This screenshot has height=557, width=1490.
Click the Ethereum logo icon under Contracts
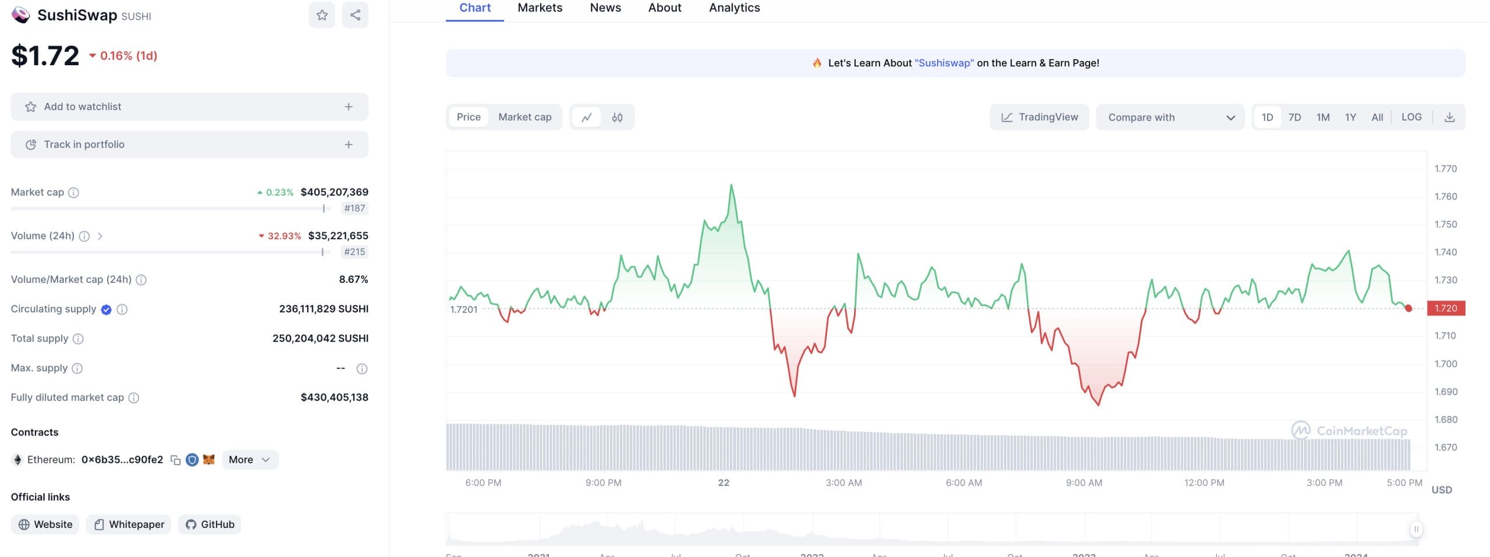coord(17,460)
